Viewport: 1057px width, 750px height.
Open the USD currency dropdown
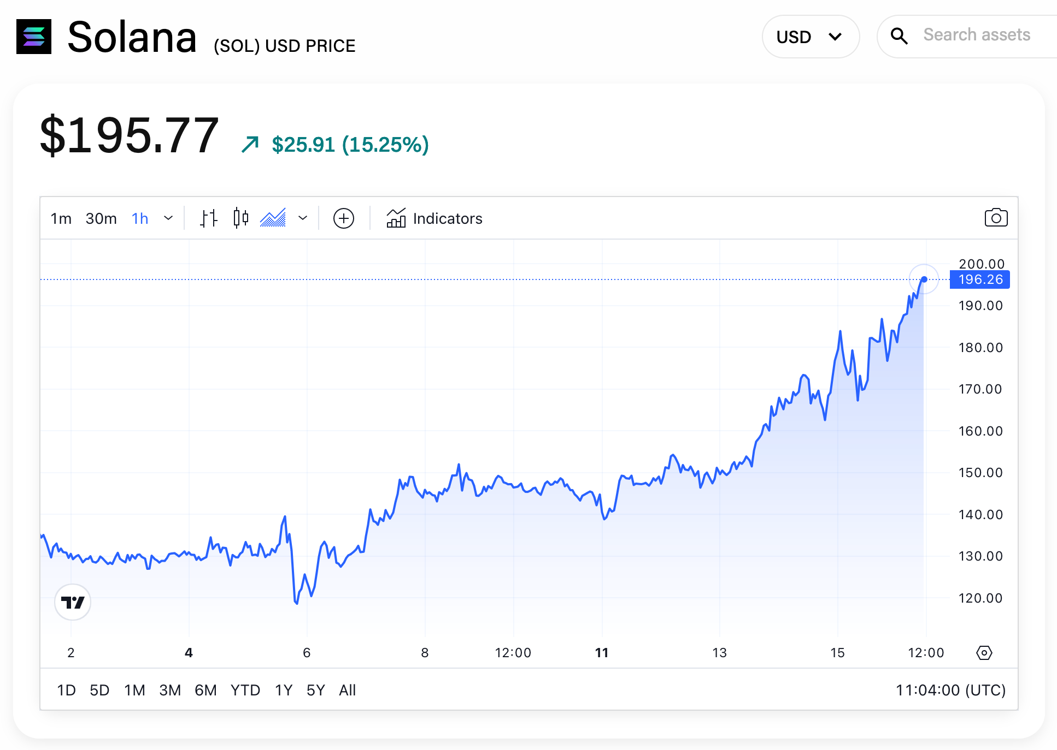click(811, 37)
